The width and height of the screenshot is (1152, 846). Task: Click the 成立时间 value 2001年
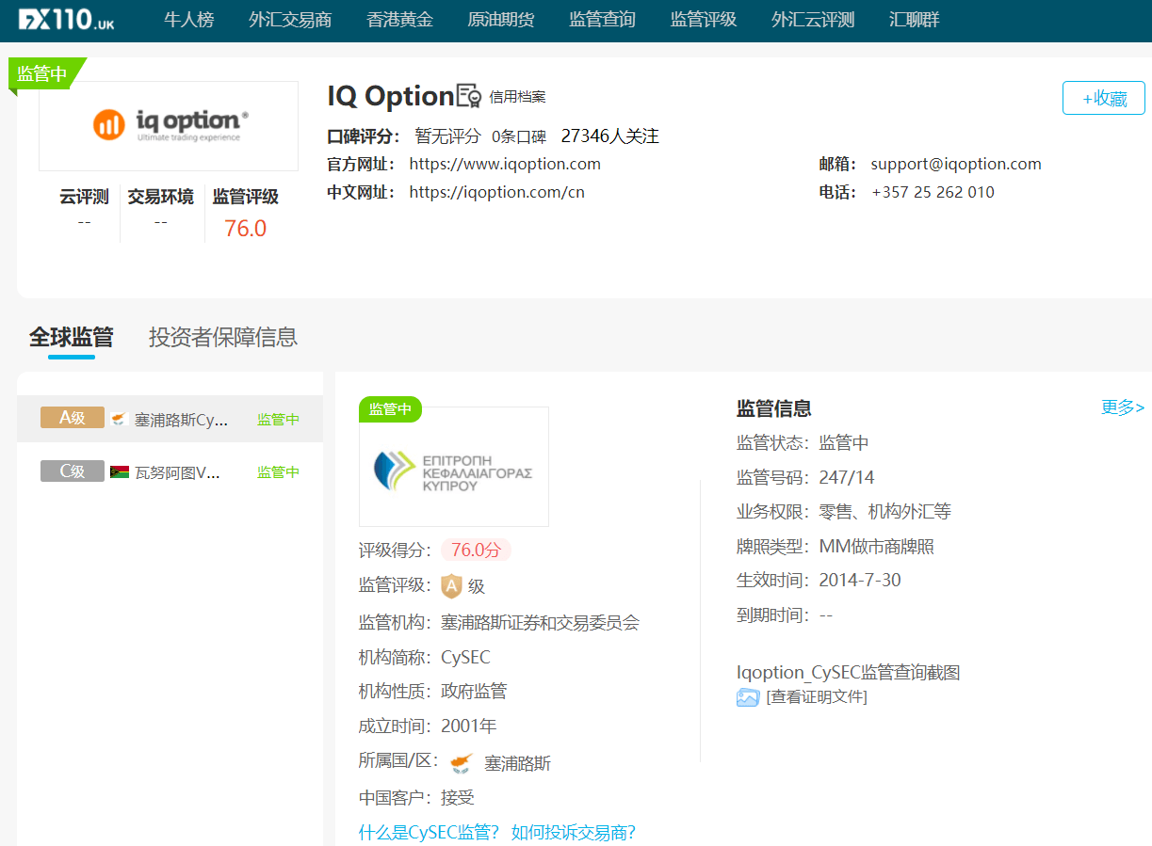click(x=468, y=726)
